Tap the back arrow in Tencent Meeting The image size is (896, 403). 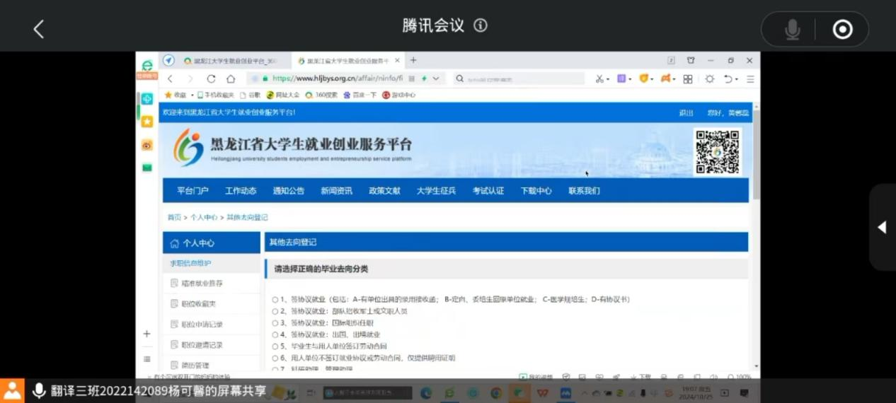[38, 29]
